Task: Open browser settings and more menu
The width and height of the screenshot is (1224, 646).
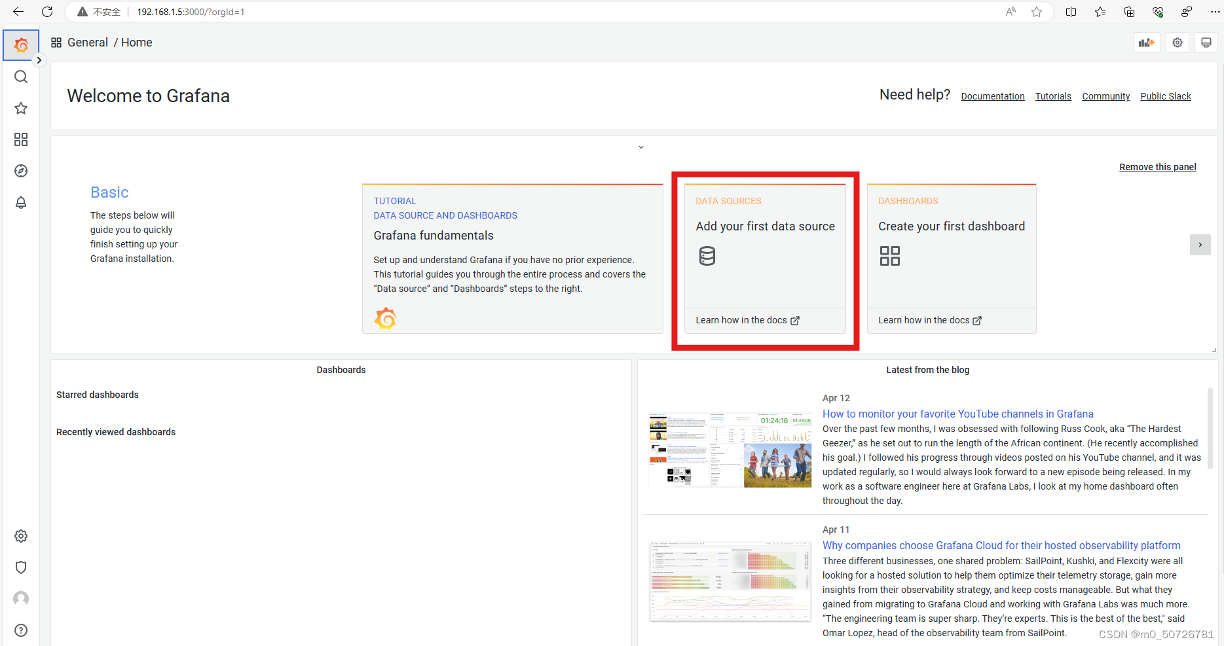Action: pyautogui.click(x=1215, y=12)
